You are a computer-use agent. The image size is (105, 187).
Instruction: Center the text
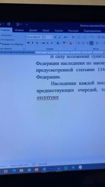coord(83,43)
